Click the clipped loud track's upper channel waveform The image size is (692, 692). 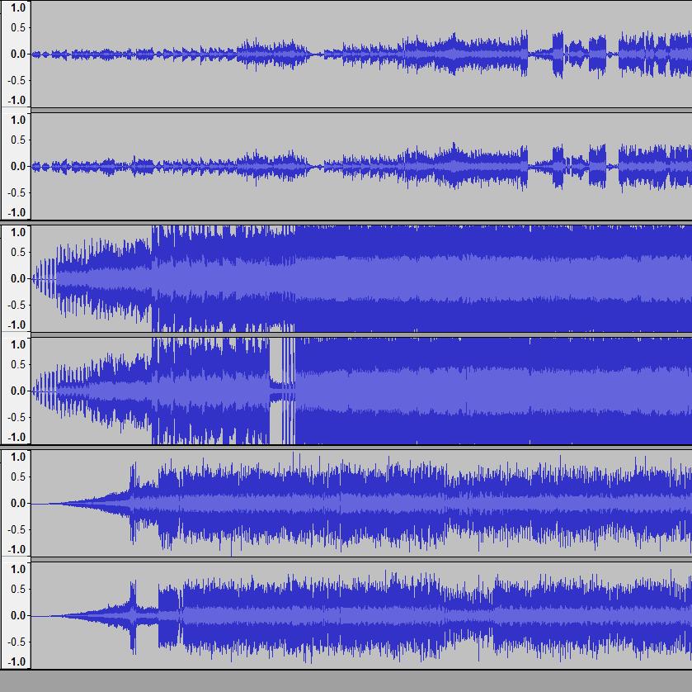(x=361, y=278)
